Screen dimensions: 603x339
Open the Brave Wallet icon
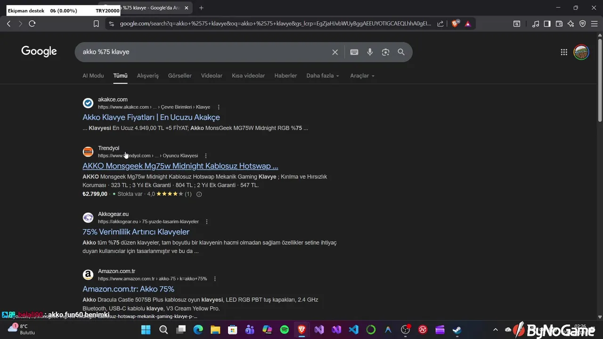559,24
